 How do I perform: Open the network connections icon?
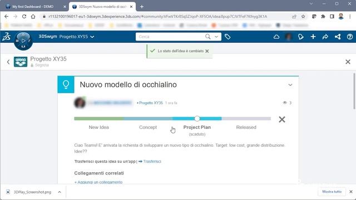click(338, 37)
